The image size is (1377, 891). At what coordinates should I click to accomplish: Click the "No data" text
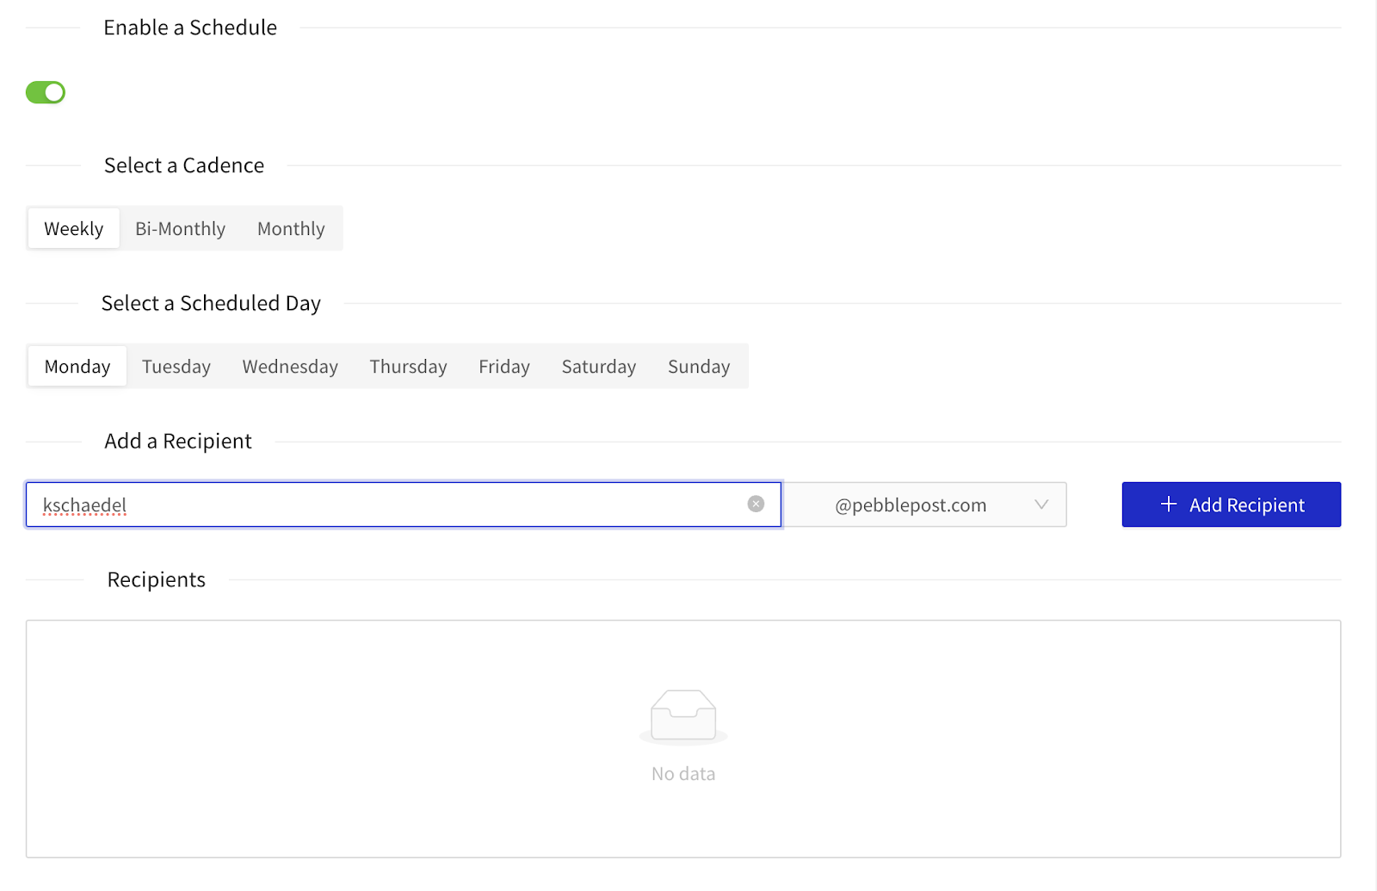pyautogui.click(x=683, y=774)
